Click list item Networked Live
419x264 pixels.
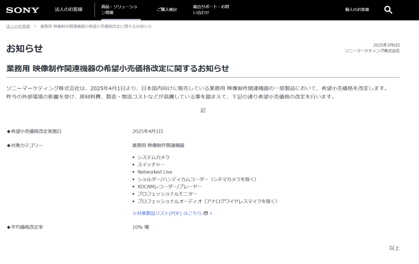pyautogui.click(x=155, y=172)
